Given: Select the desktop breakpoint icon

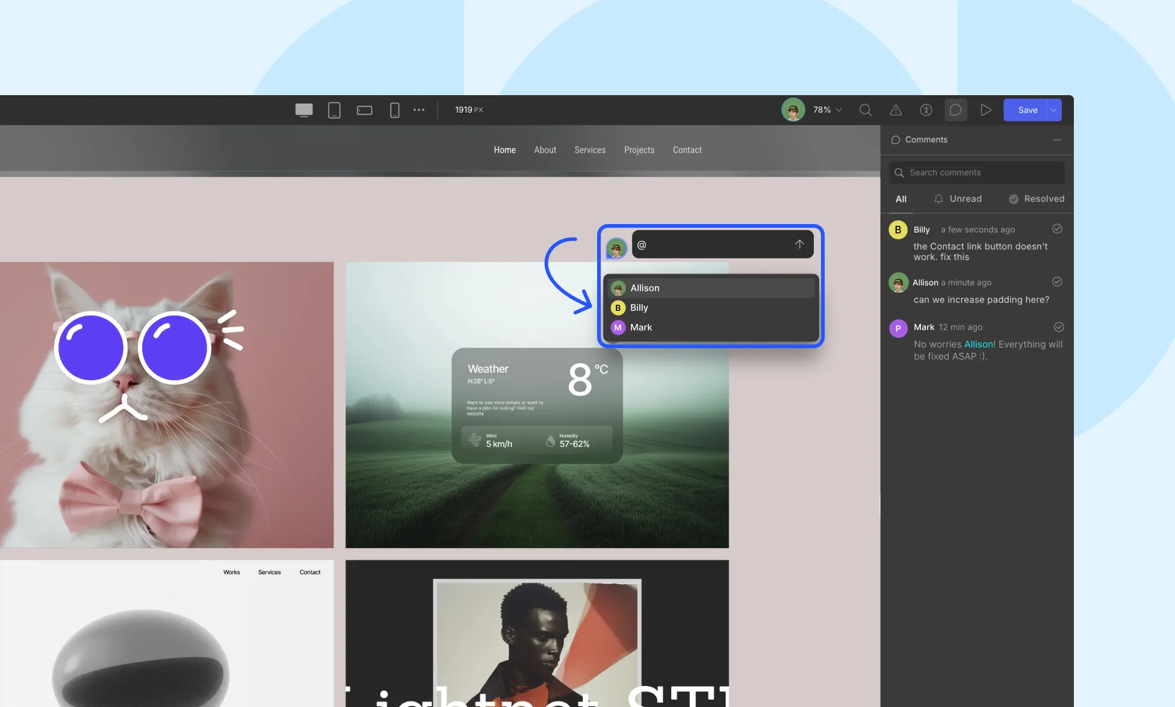Looking at the screenshot, I should (304, 110).
